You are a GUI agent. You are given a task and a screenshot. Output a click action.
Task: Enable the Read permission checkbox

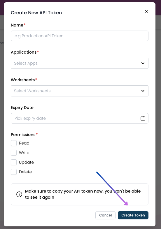pos(14,143)
